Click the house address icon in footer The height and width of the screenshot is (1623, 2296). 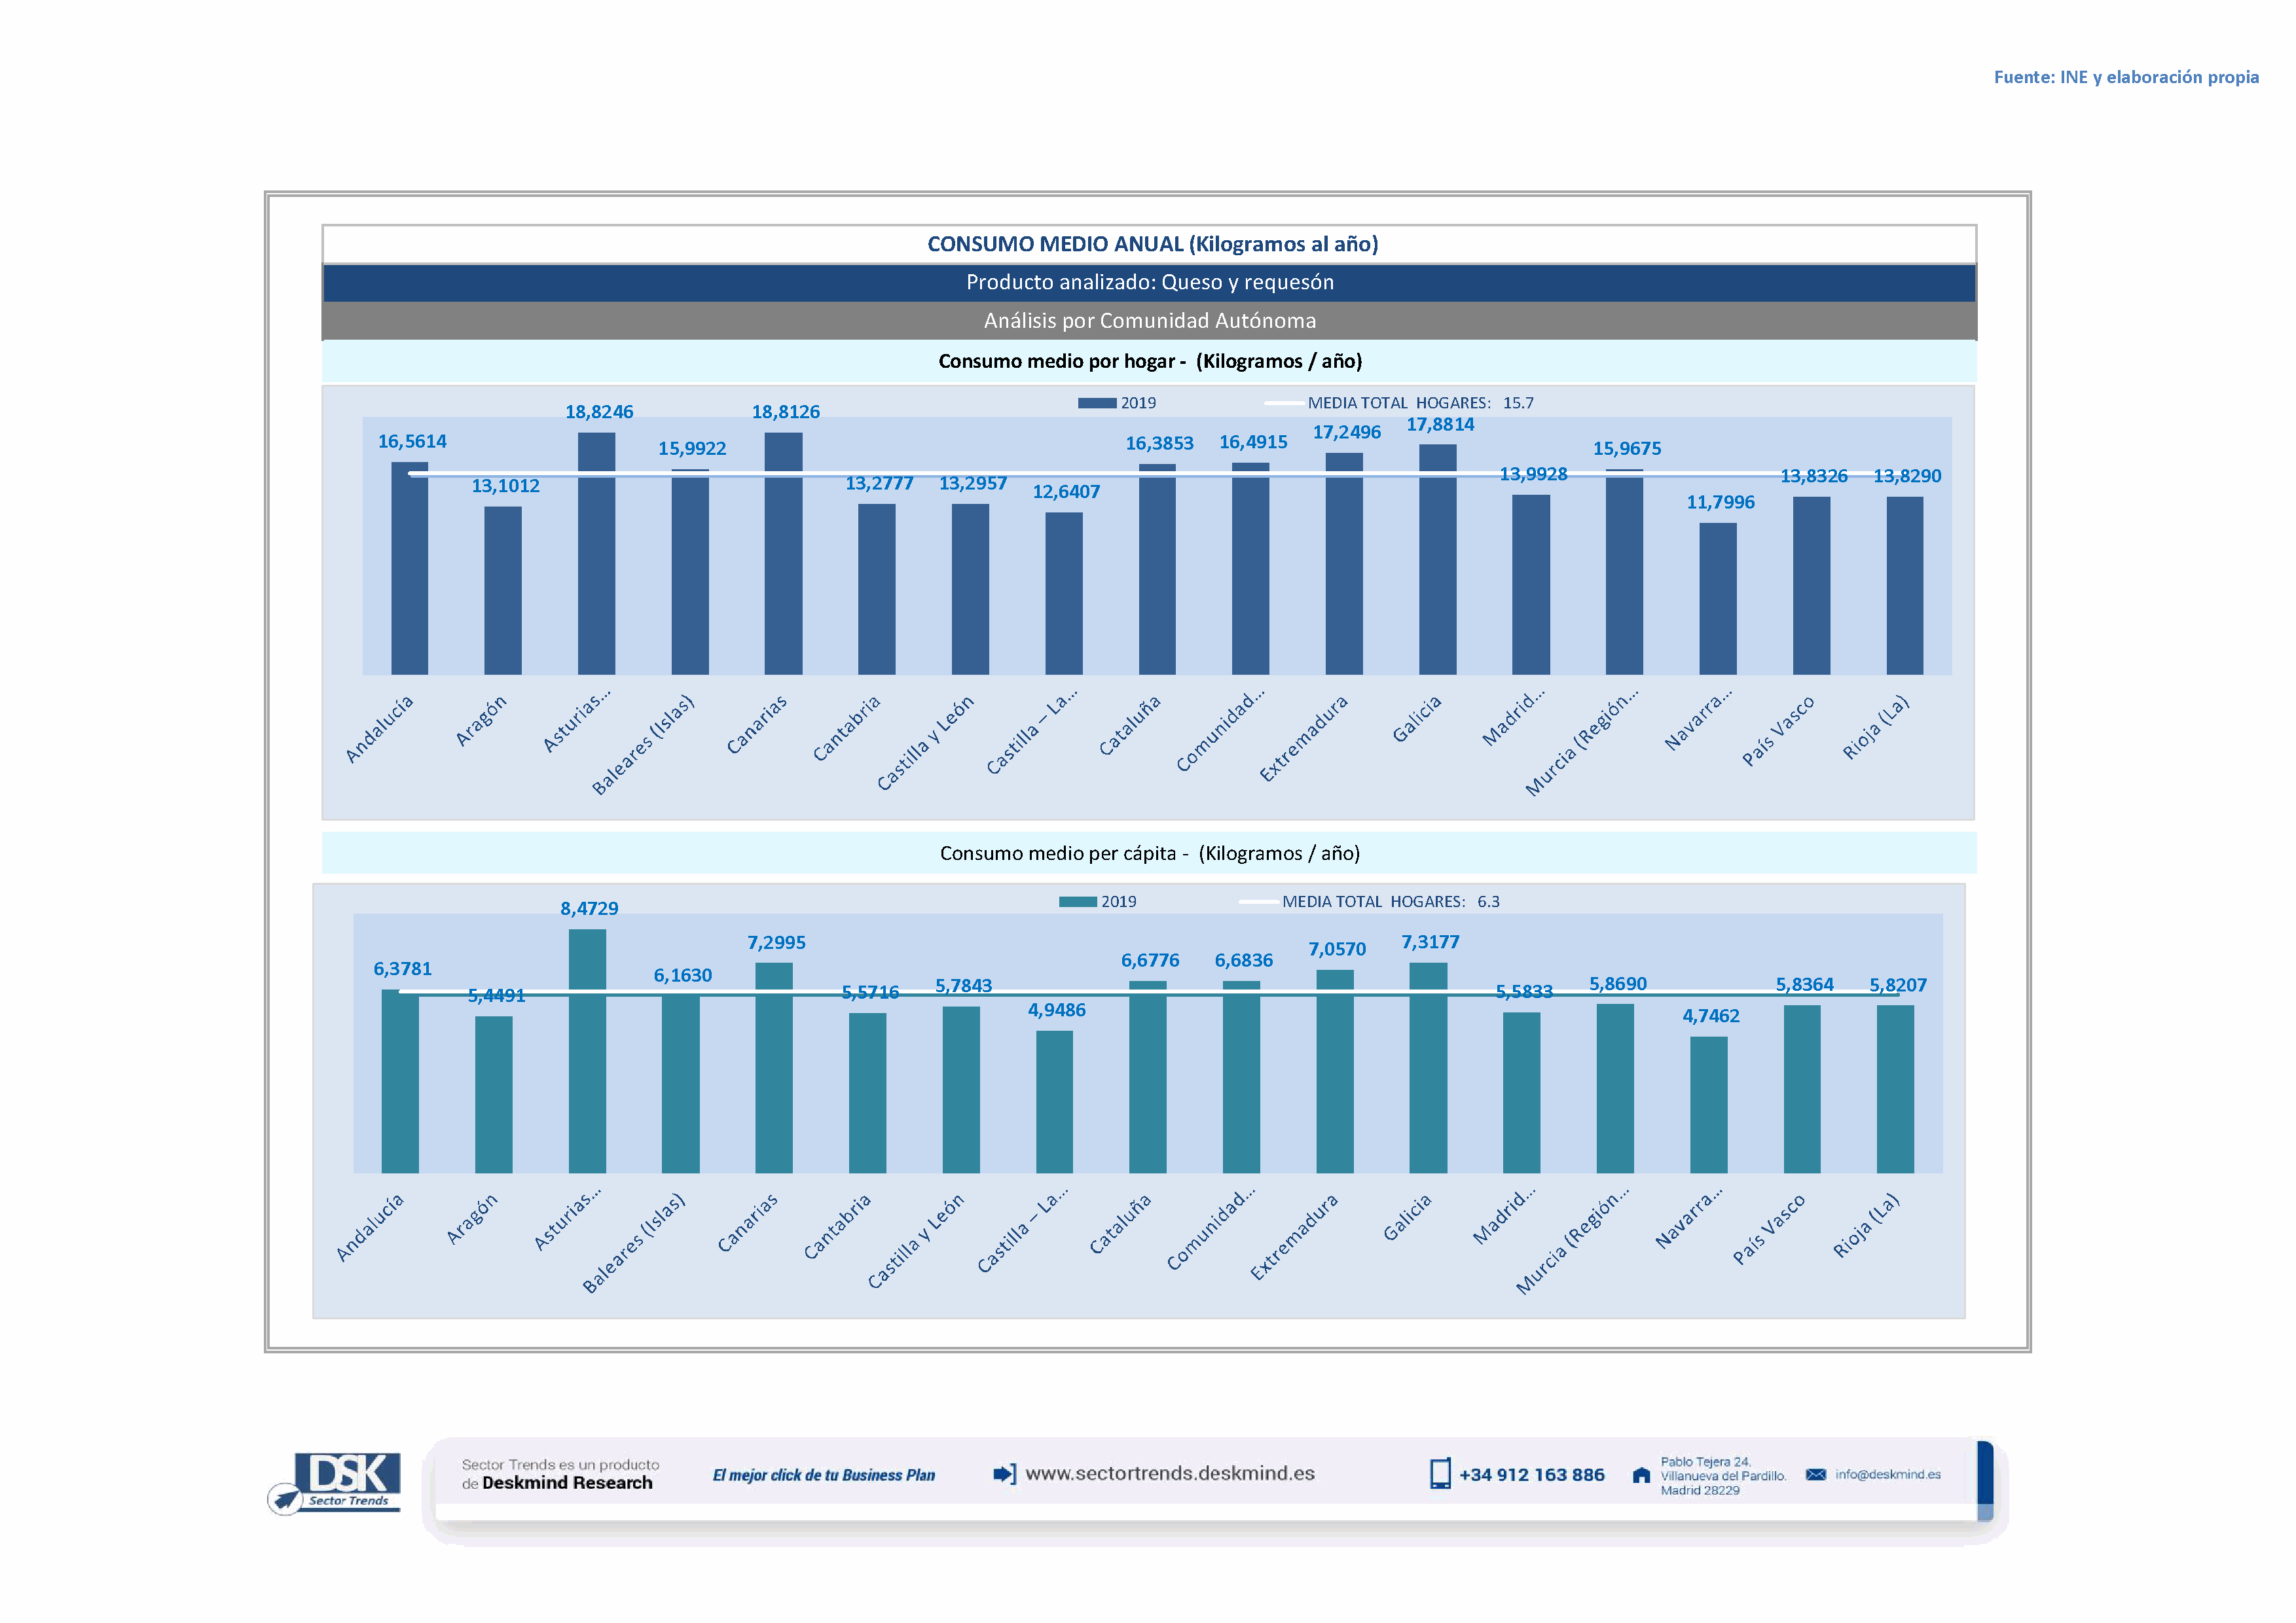pyautogui.click(x=1641, y=1475)
